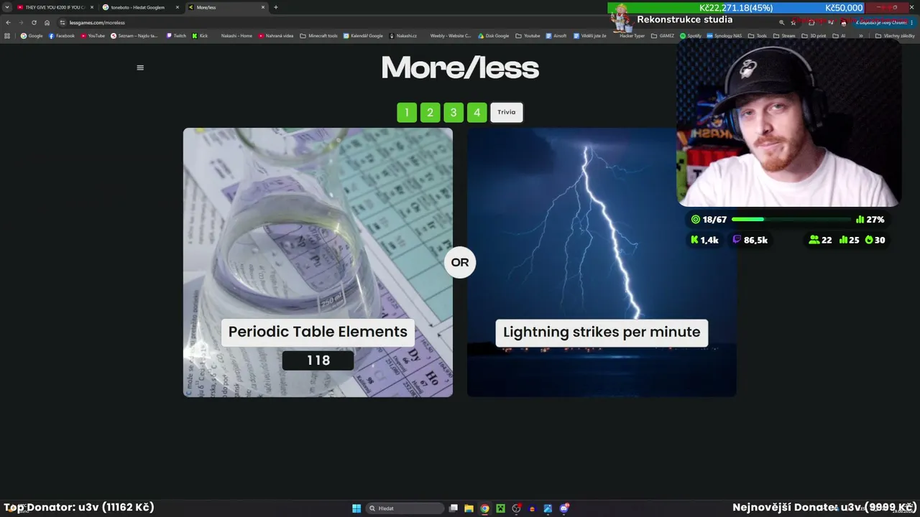Select level 3 button
This screenshot has width=920, height=517.
coord(454,112)
